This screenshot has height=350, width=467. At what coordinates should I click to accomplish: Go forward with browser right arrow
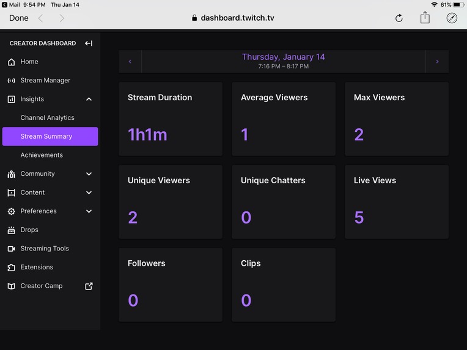(x=62, y=18)
